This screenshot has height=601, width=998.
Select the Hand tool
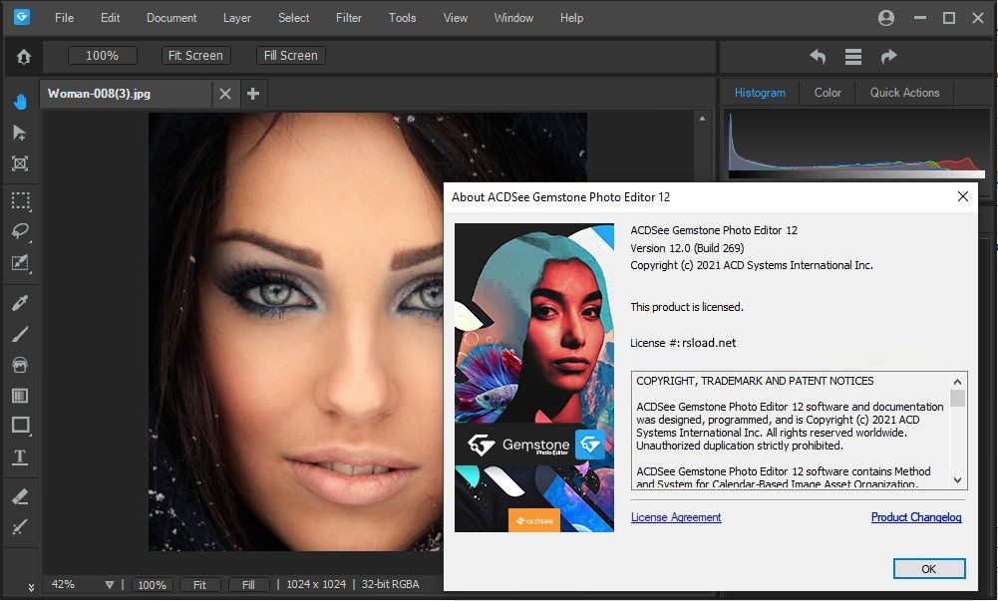click(x=20, y=102)
